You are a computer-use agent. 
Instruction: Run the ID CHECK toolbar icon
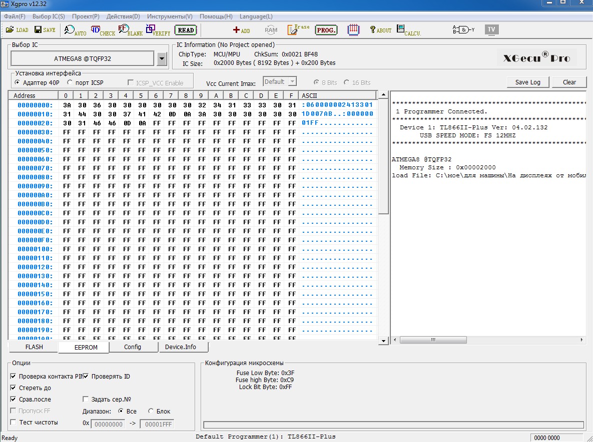(103, 30)
